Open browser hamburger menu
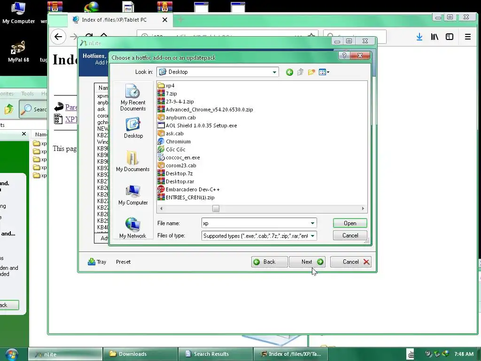The height and width of the screenshot is (361, 481). tap(467, 37)
